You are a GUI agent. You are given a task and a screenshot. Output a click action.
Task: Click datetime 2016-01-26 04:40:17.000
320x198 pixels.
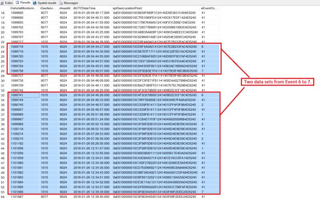[92, 13]
